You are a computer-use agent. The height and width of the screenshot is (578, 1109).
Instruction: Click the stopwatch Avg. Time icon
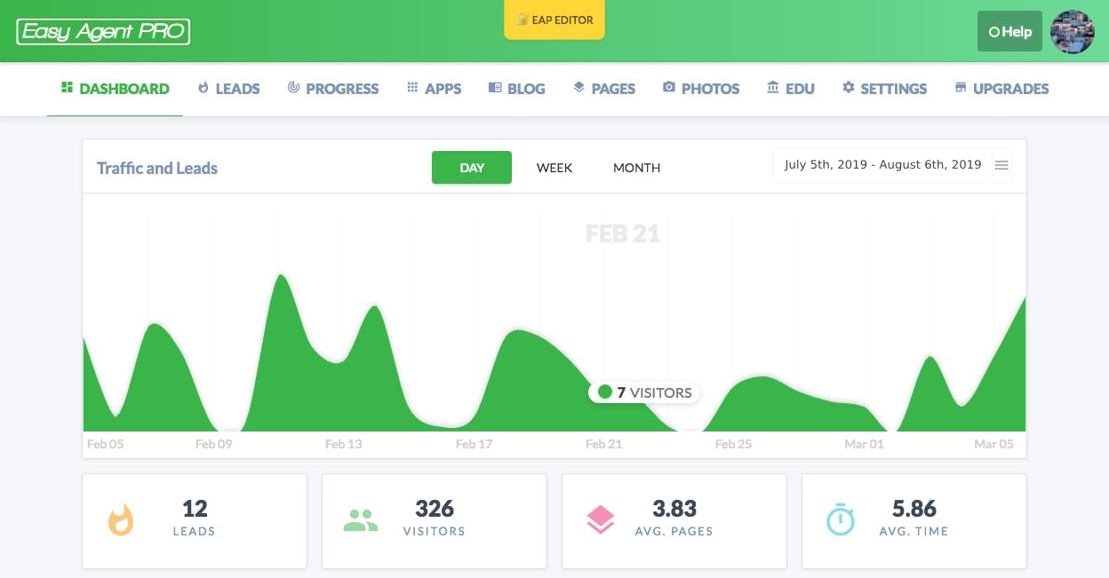(841, 520)
